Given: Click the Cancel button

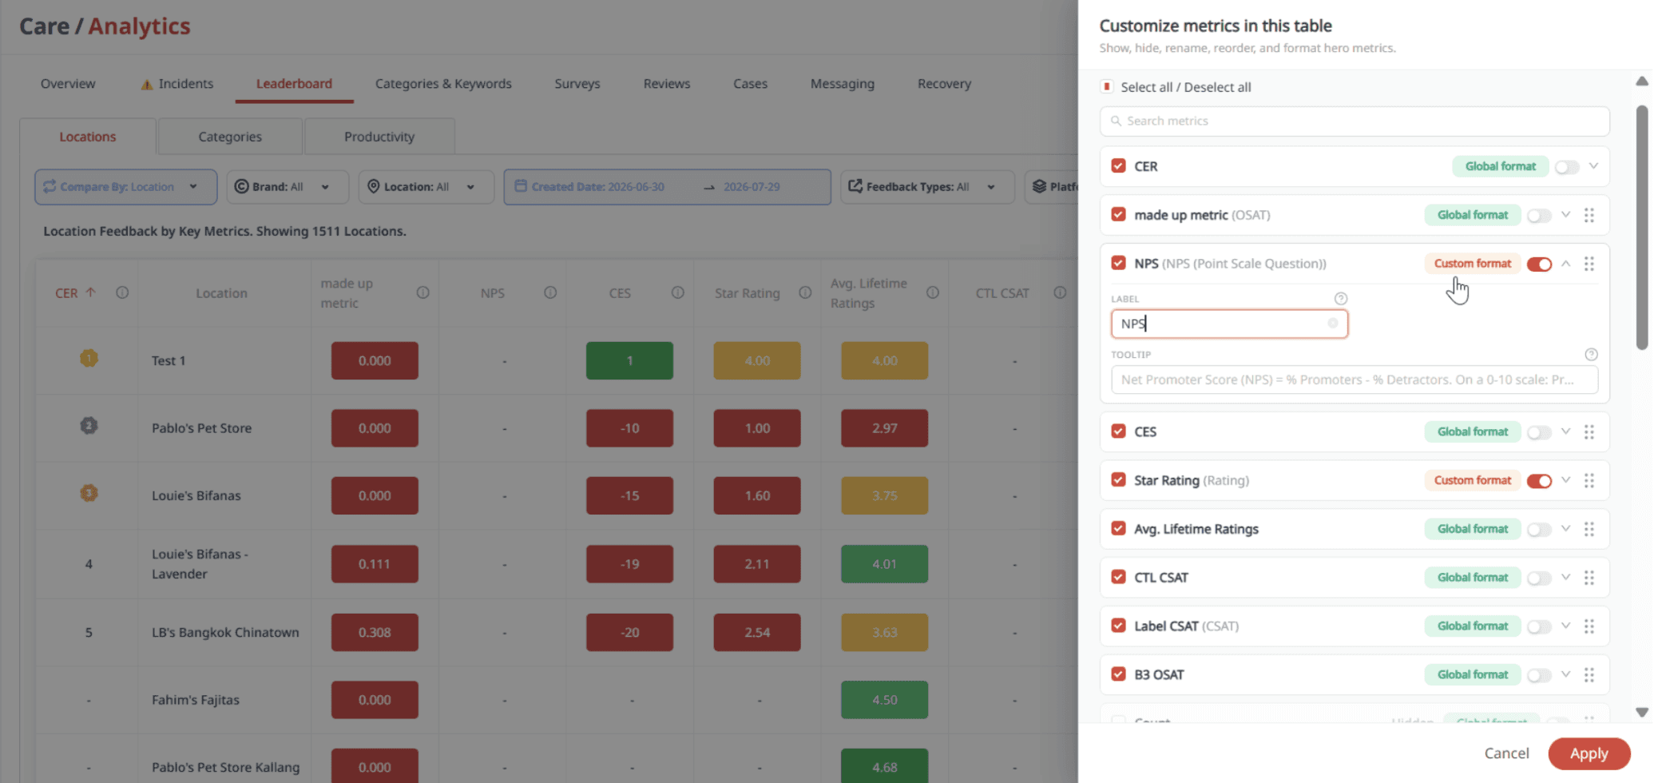Looking at the screenshot, I should click(1506, 753).
